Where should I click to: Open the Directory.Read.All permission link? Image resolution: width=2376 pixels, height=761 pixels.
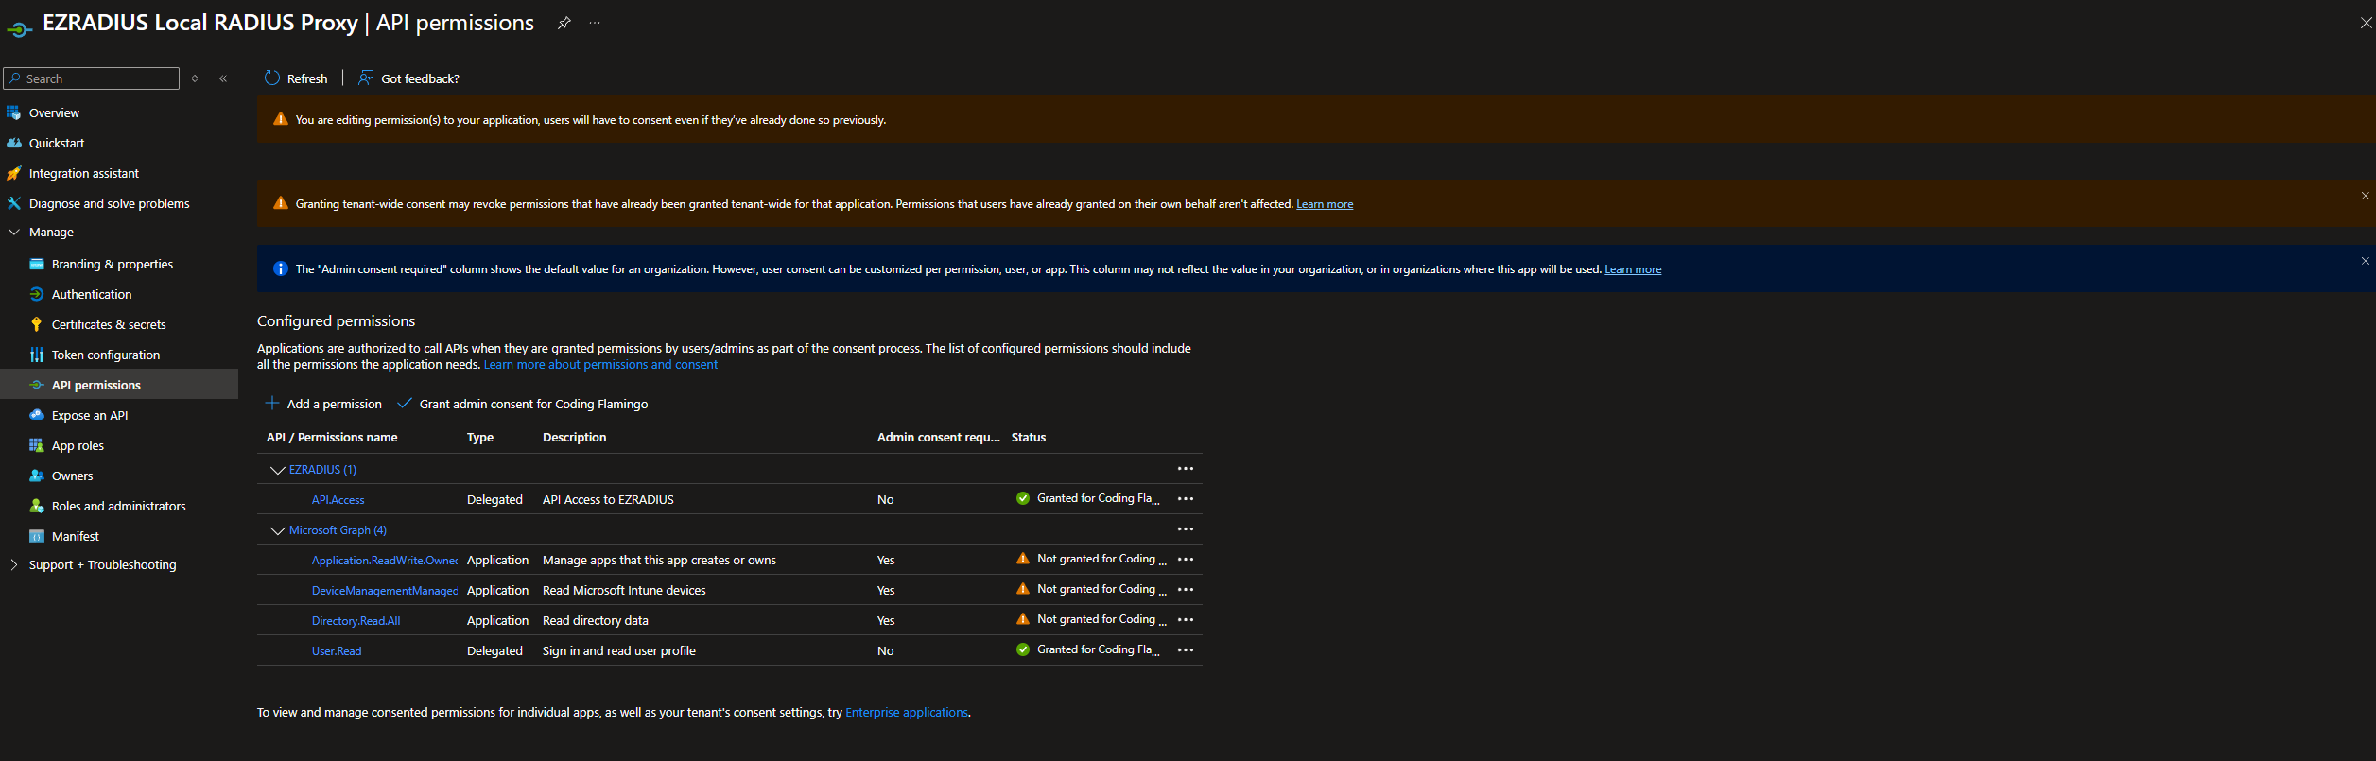click(356, 621)
